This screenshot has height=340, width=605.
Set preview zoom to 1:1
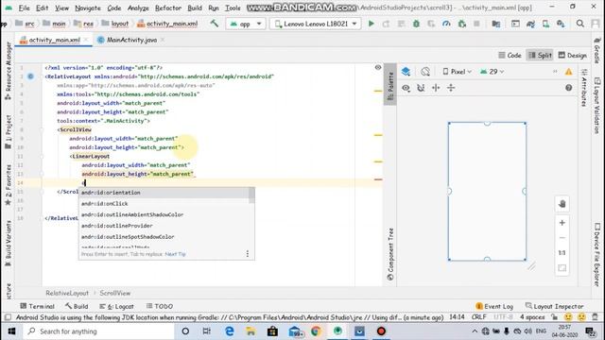[x=562, y=253]
